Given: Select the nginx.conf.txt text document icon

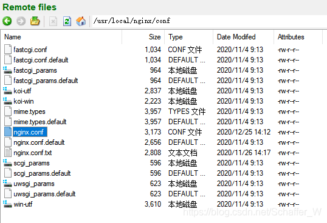Looking at the screenshot, I should [x=8, y=153].
